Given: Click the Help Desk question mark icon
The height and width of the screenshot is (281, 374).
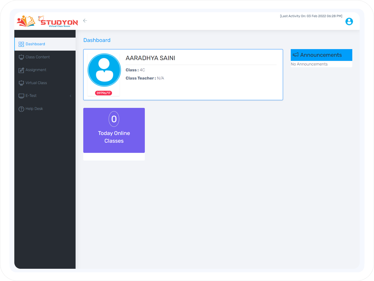Looking at the screenshot, I should tap(21, 109).
